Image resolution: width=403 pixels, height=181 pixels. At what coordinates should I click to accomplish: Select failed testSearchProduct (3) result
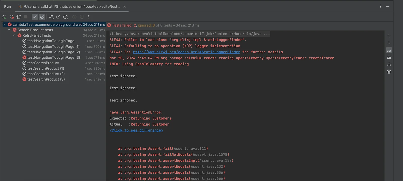pos(46,79)
